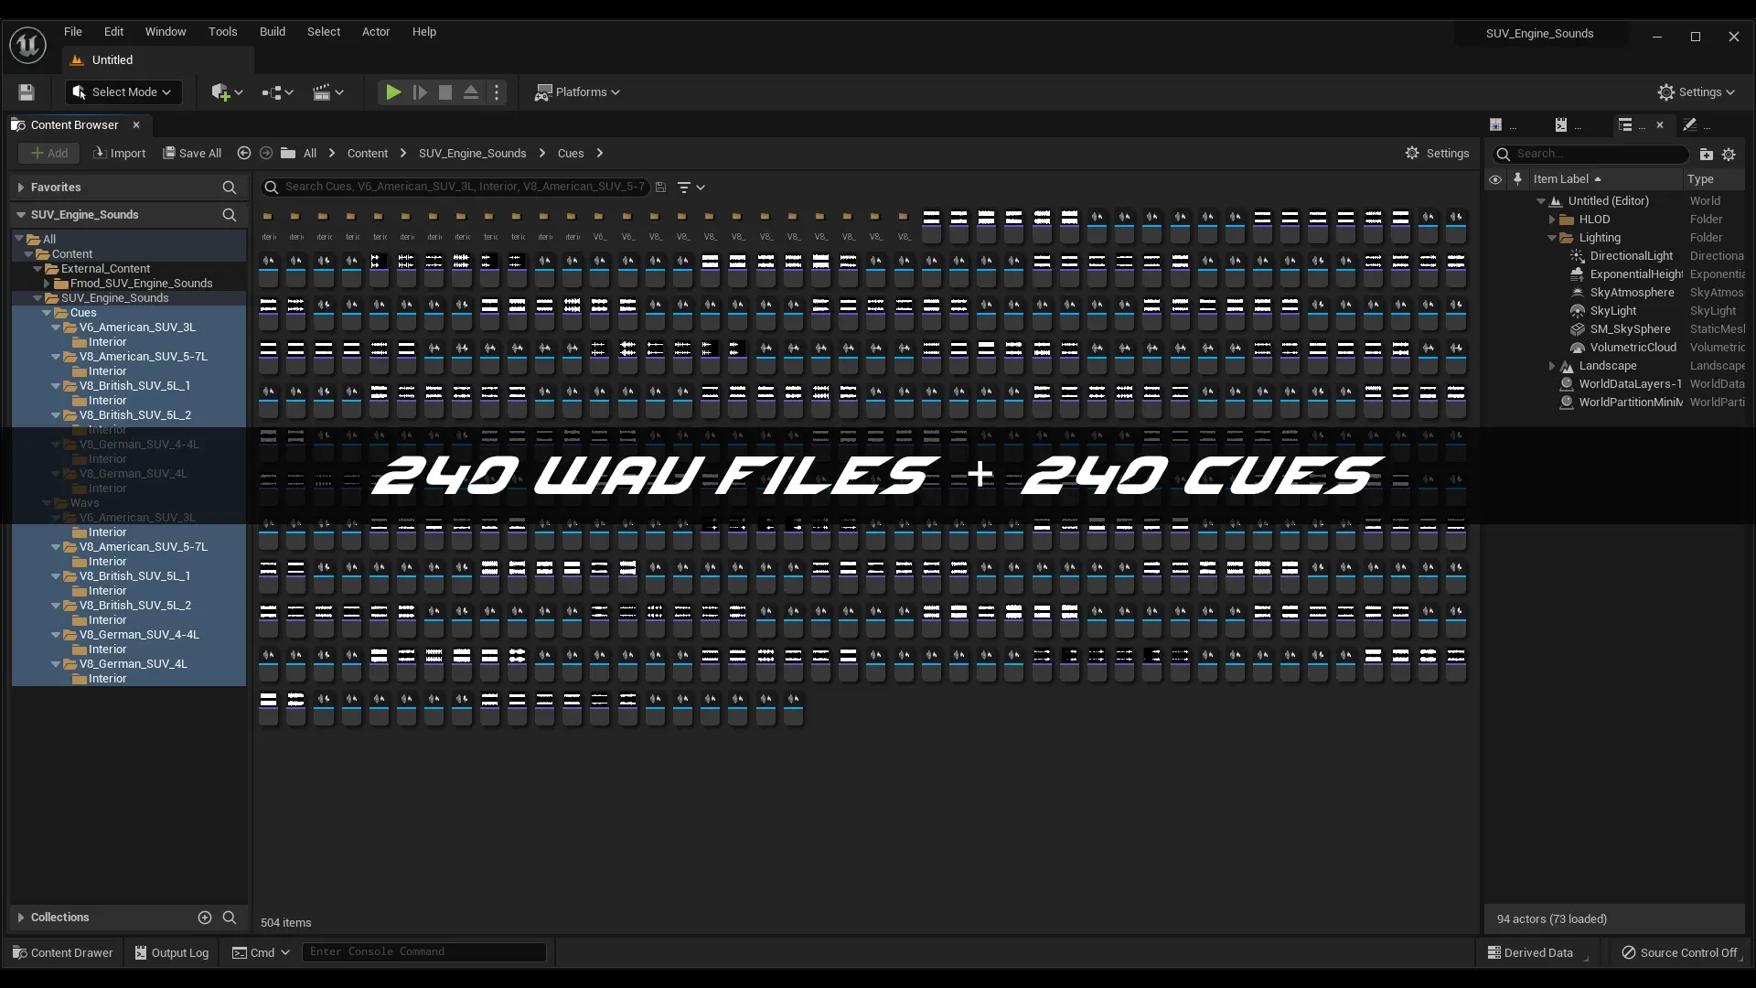Open the Select Mode dropdown
Screen dimensions: 1756x988
coord(123,92)
